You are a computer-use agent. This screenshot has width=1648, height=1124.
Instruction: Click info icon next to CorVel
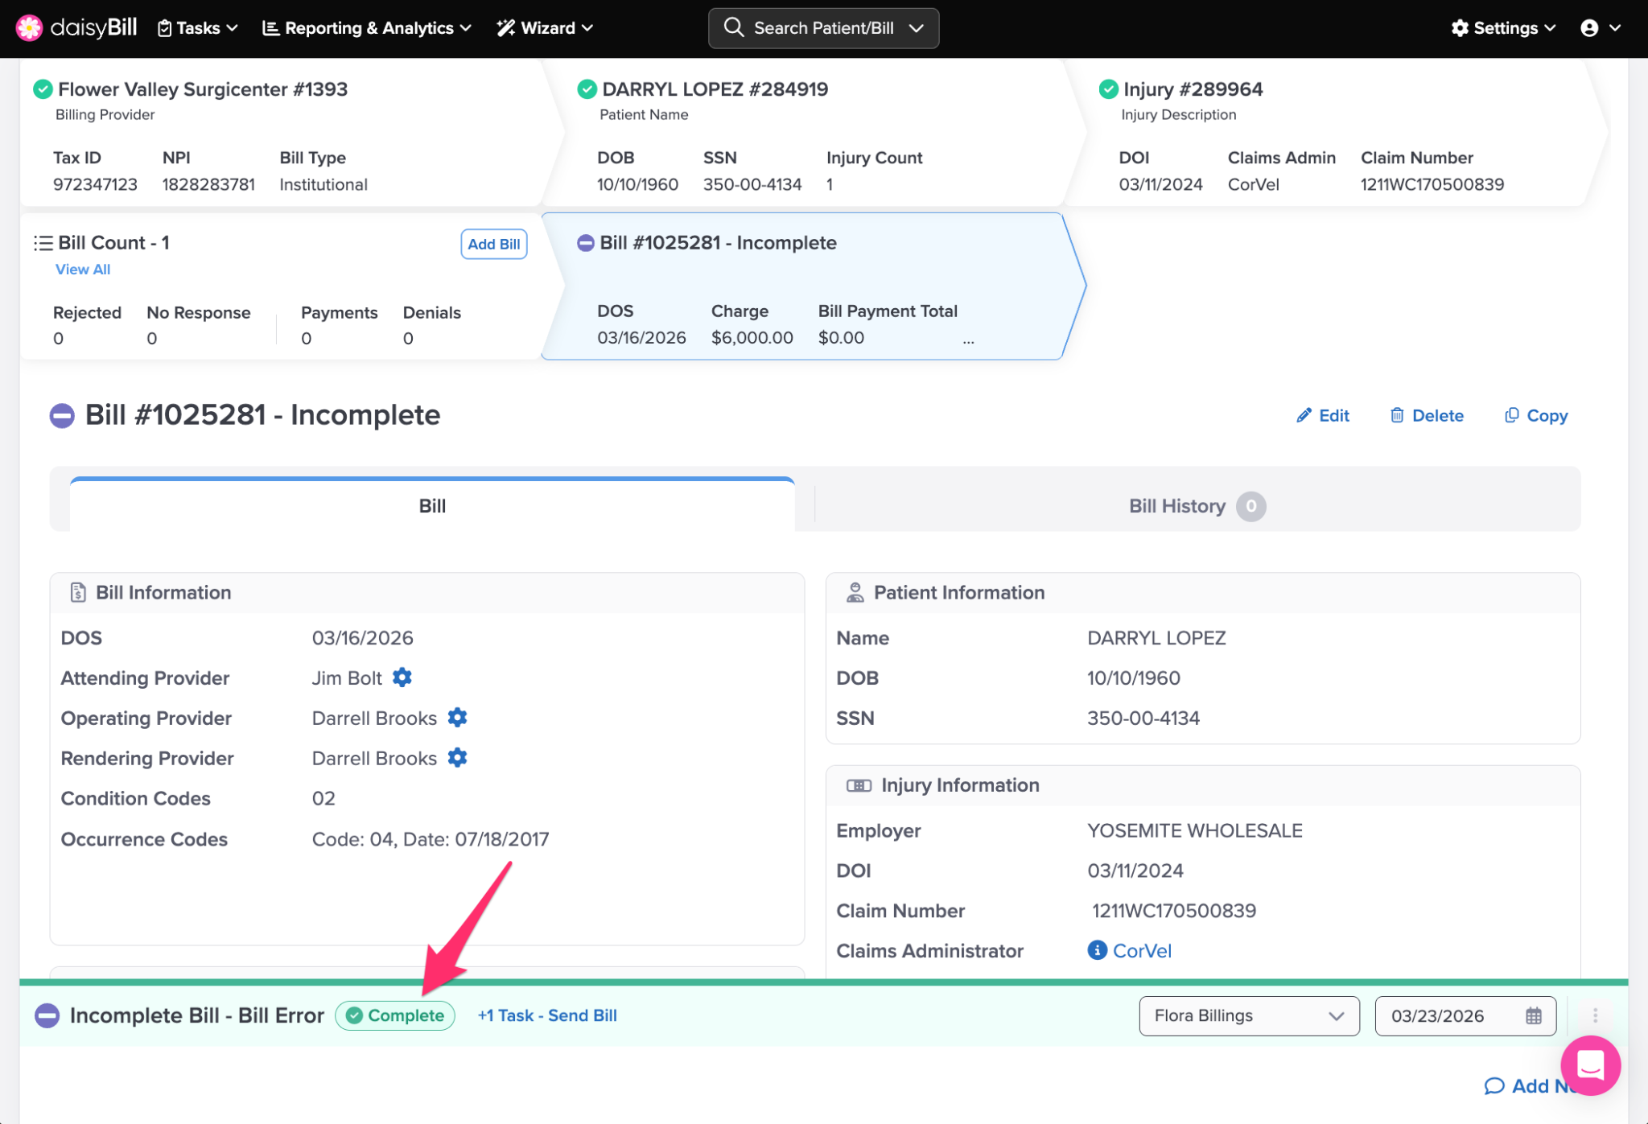pos(1096,950)
